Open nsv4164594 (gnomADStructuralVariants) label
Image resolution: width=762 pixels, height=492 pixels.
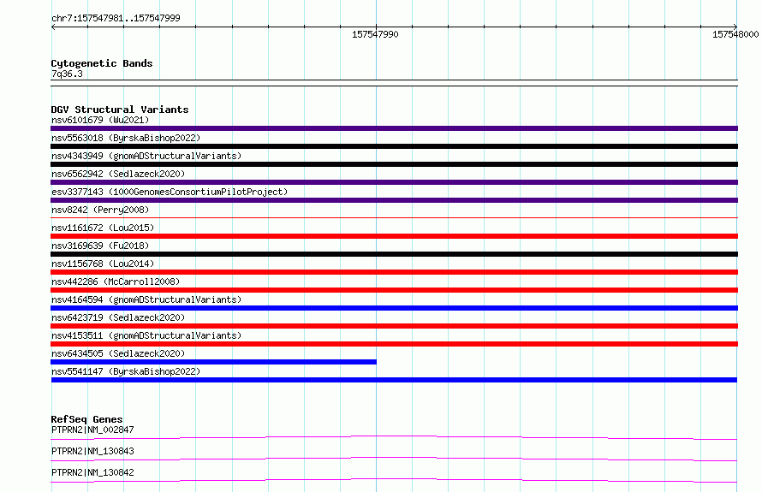point(146,299)
